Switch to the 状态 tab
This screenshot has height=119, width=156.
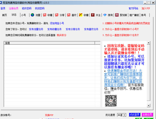pyautogui.click(x=14, y=15)
